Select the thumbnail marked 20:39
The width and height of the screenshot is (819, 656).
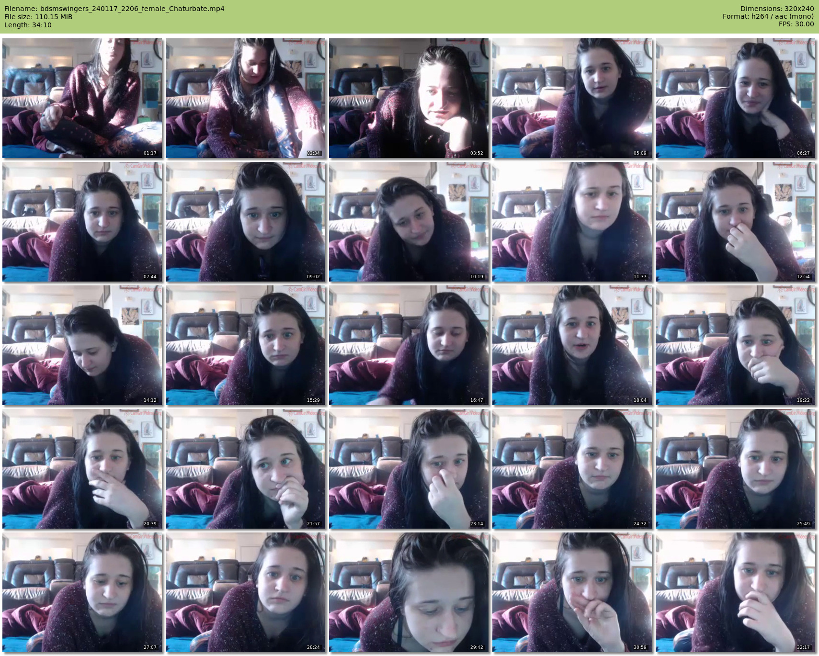(82, 469)
